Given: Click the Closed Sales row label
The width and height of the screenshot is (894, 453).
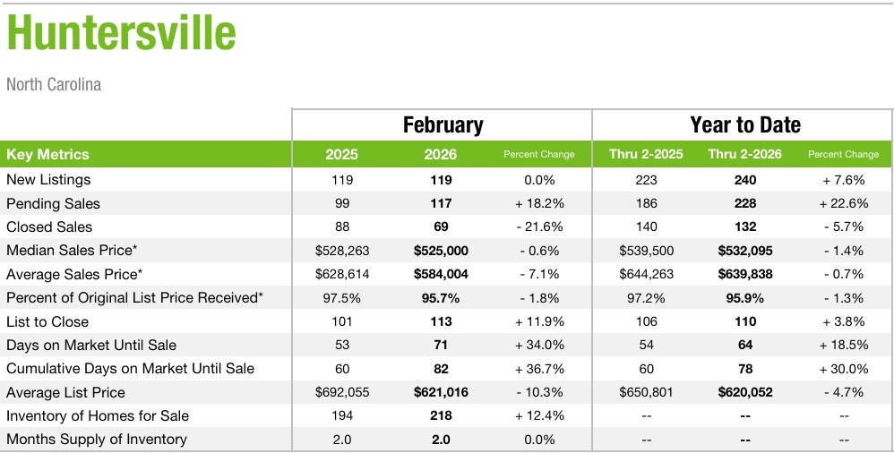Looking at the screenshot, I should click(x=49, y=226).
